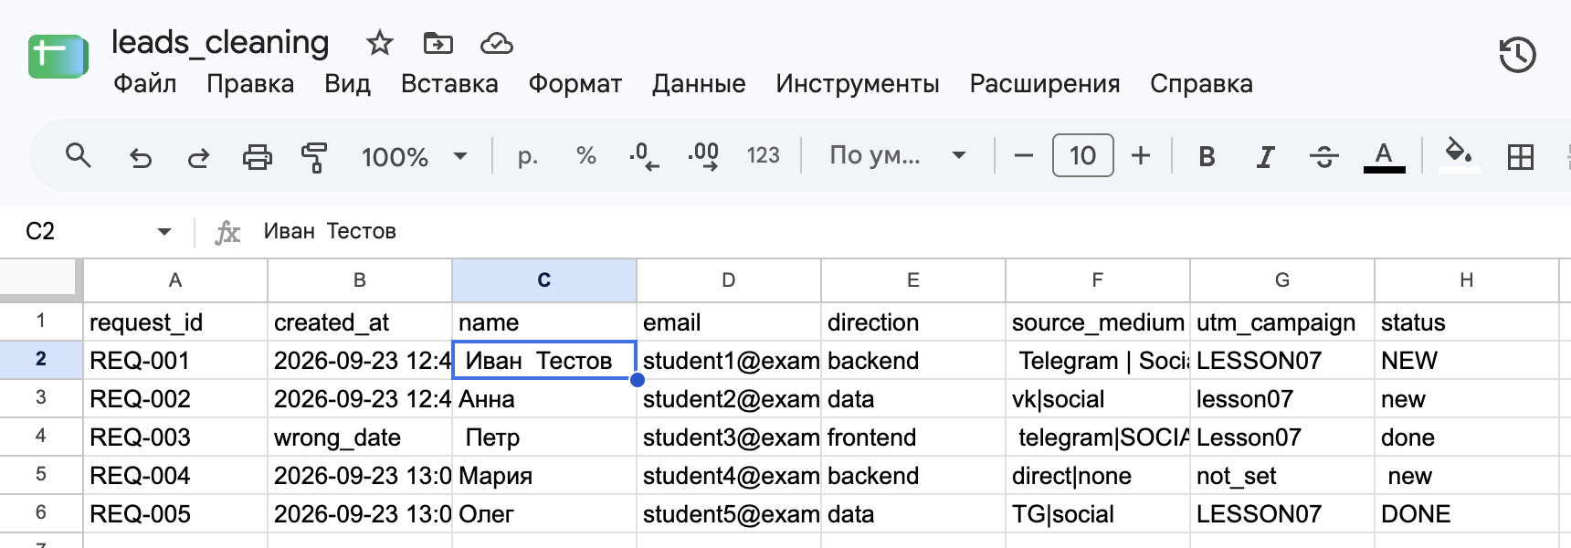Open the font family dropdown
Screen dimensions: 1571x548
(898, 156)
